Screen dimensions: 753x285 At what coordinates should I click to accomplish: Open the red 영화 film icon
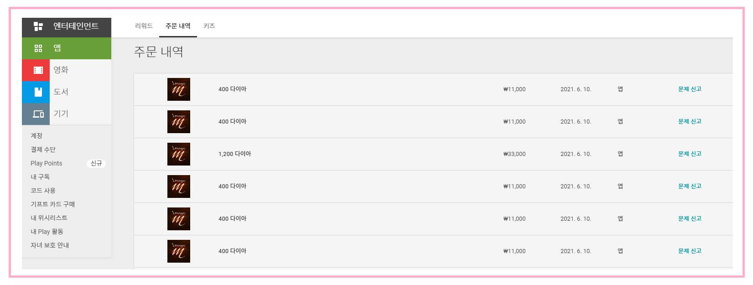[x=38, y=70]
